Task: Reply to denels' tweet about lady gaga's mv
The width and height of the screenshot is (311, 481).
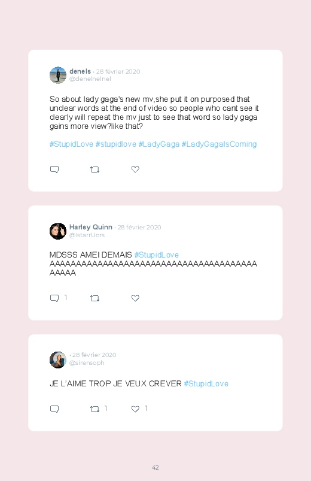Action: point(54,170)
